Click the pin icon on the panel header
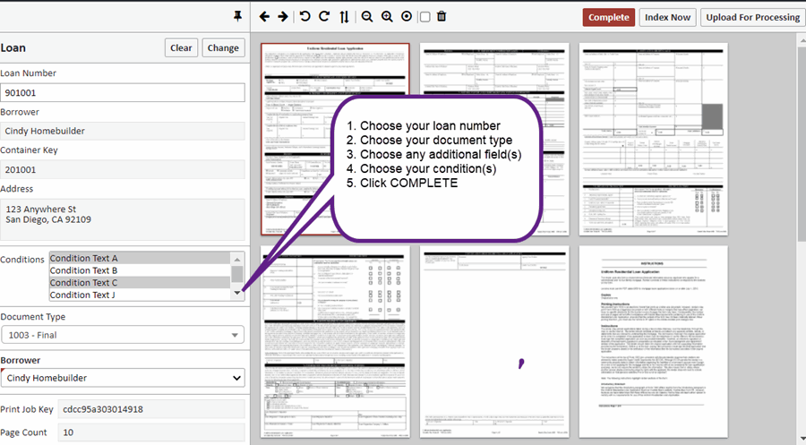The width and height of the screenshot is (806, 445). pos(237,16)
